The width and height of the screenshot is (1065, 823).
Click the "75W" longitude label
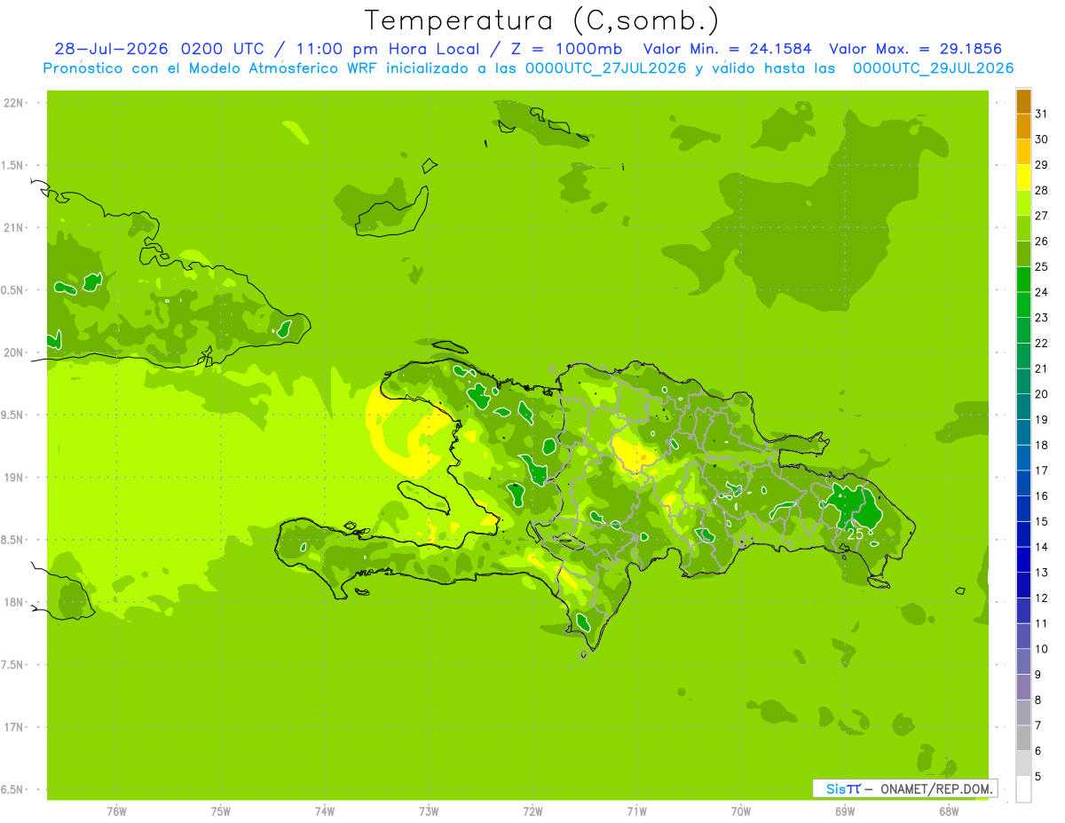pos(221,812)
